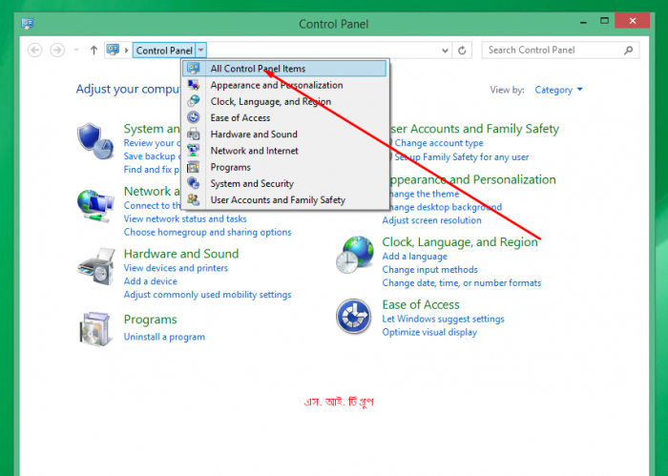Click View network status and tasks
The height and width of the screenshot is (476, 668).
[185, 218]
